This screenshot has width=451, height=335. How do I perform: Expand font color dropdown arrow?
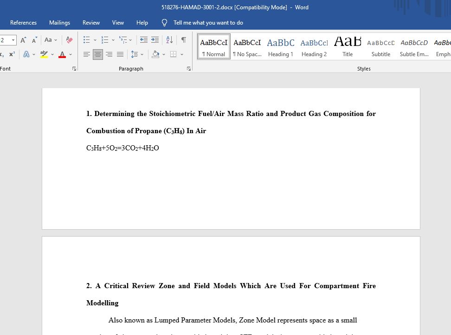click(71, 54)
